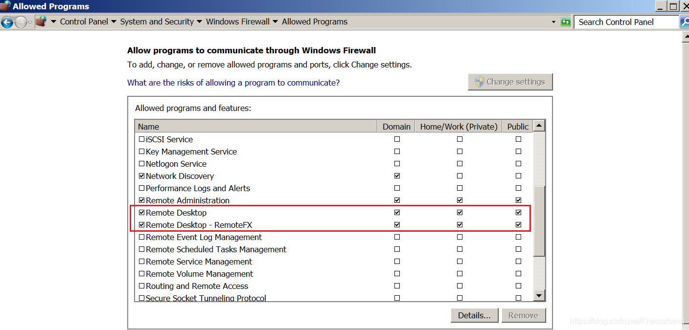Enable Remote Scheduled Tasks Management Domain checkbox
The height and width of the screenshot is (330, 689).
pos(397,249)
